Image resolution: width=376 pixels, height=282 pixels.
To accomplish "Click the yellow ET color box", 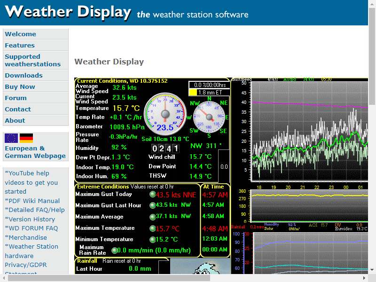I will [x=193, y=92].
